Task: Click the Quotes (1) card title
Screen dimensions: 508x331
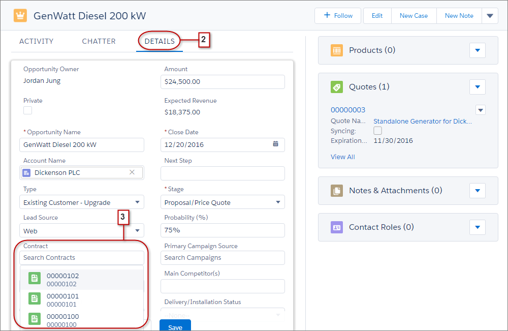Action: pos(369,87)
